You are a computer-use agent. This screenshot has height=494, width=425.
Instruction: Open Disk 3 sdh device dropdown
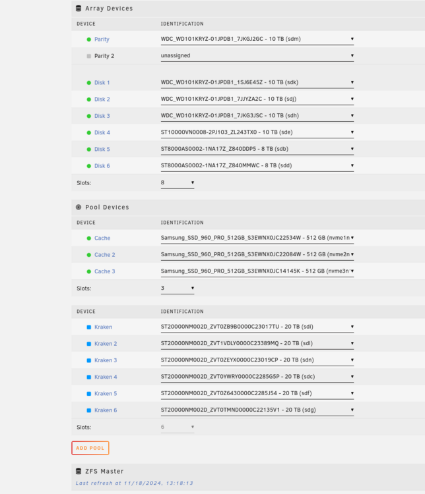(x=257, y=116)
